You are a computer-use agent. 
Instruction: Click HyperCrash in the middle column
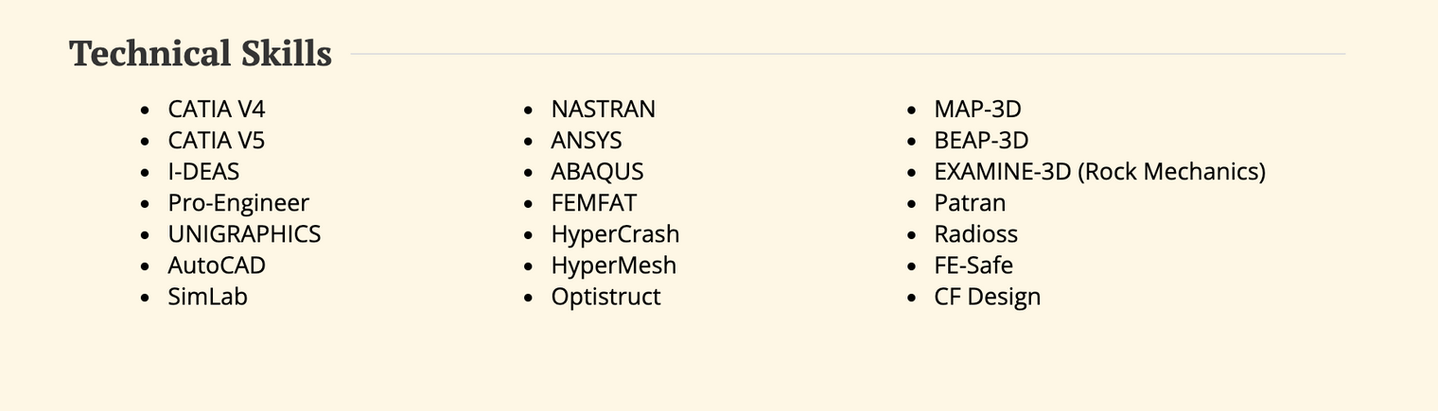(615, 234)
